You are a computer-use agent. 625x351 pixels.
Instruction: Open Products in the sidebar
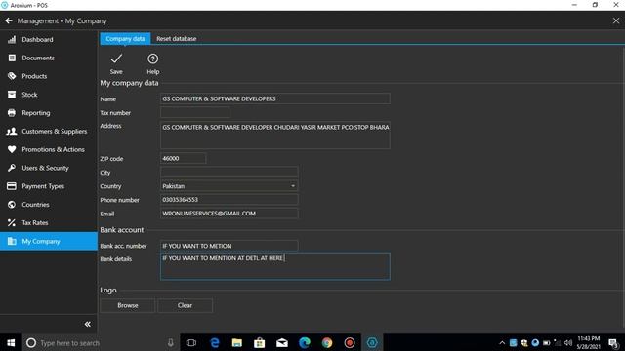pyautogui.click(x=49, y=76)
